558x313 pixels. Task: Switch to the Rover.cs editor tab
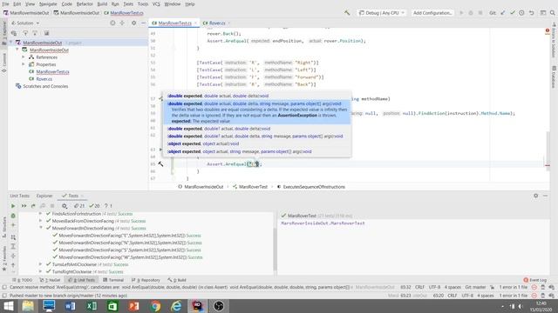(217, 23)
